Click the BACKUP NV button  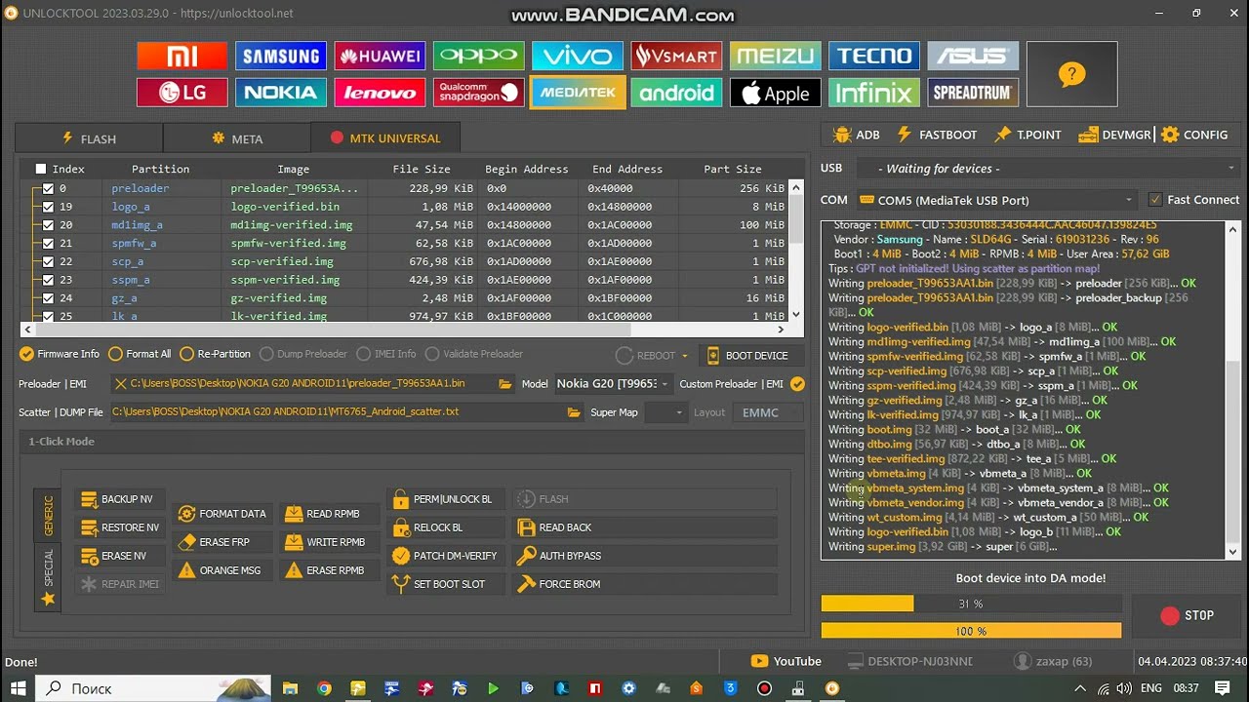coord(118,499)
